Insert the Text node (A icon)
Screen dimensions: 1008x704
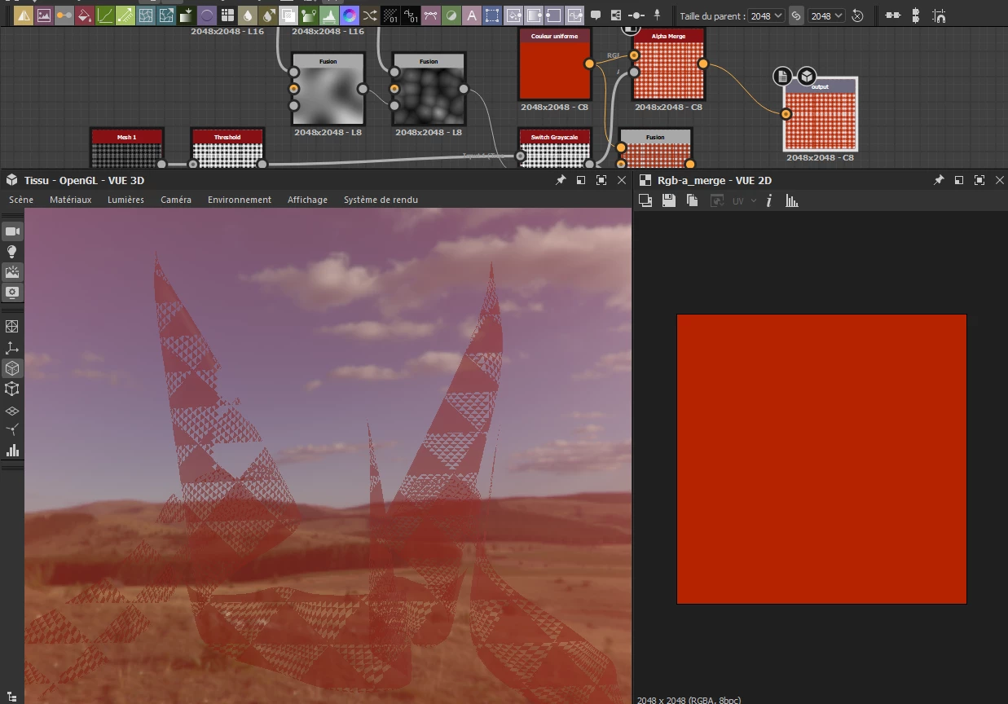[x=472, y=15]
